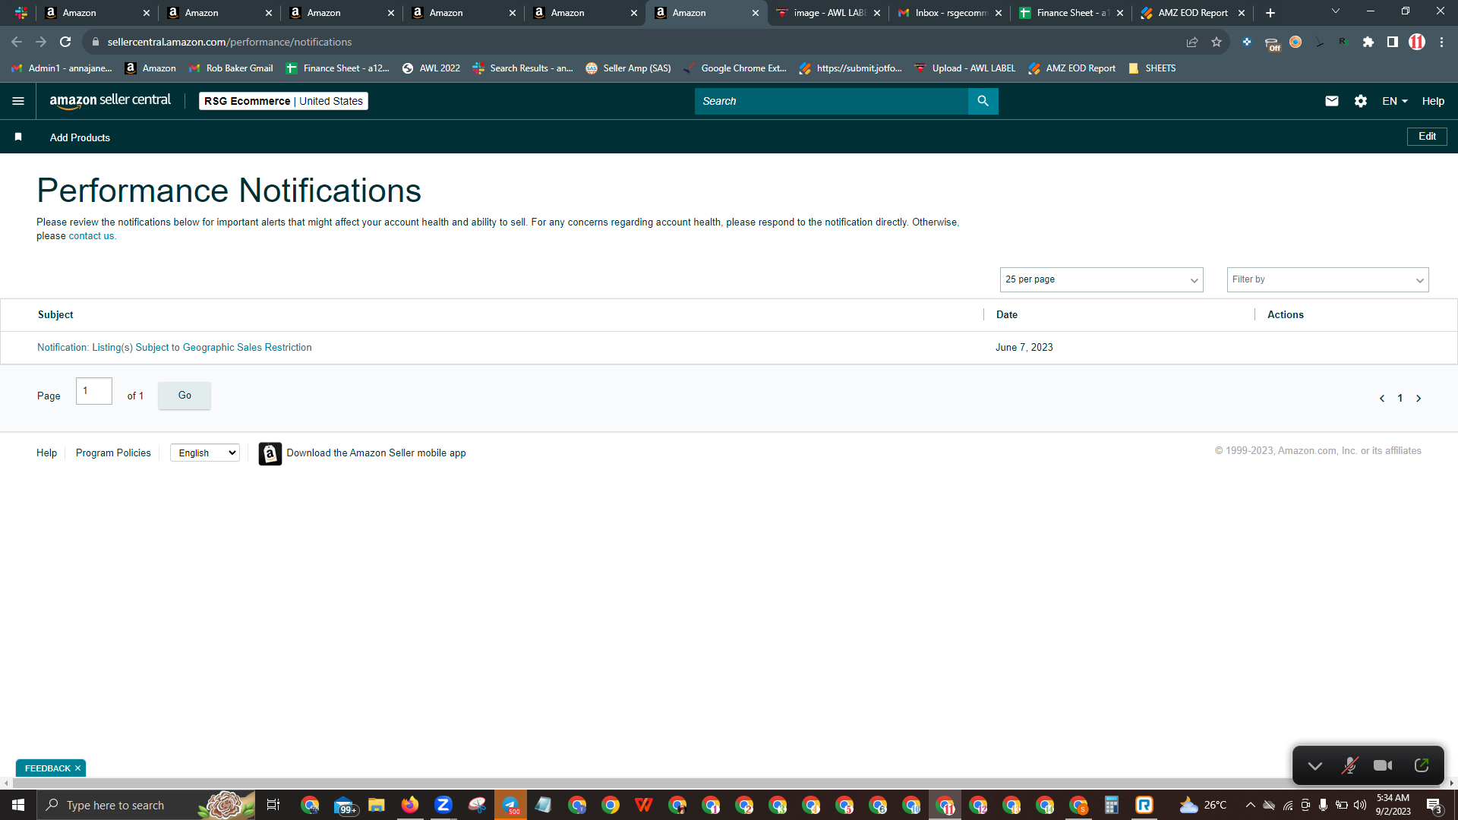Open the 25 per page dropdown

(1101, 279)
